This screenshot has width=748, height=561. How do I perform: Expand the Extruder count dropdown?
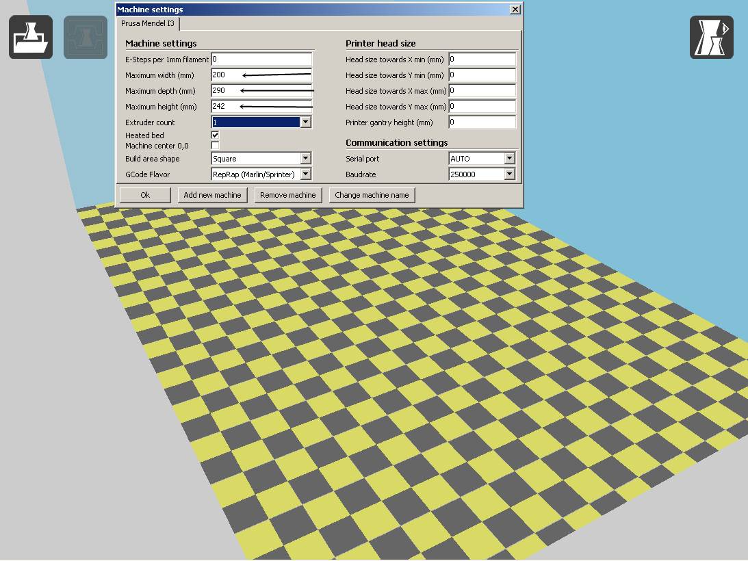coord(305,122)
